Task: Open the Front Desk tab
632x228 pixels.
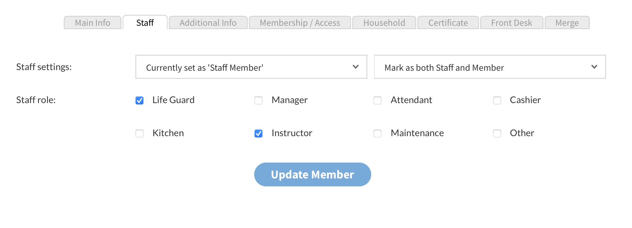Action: [511, 23]
